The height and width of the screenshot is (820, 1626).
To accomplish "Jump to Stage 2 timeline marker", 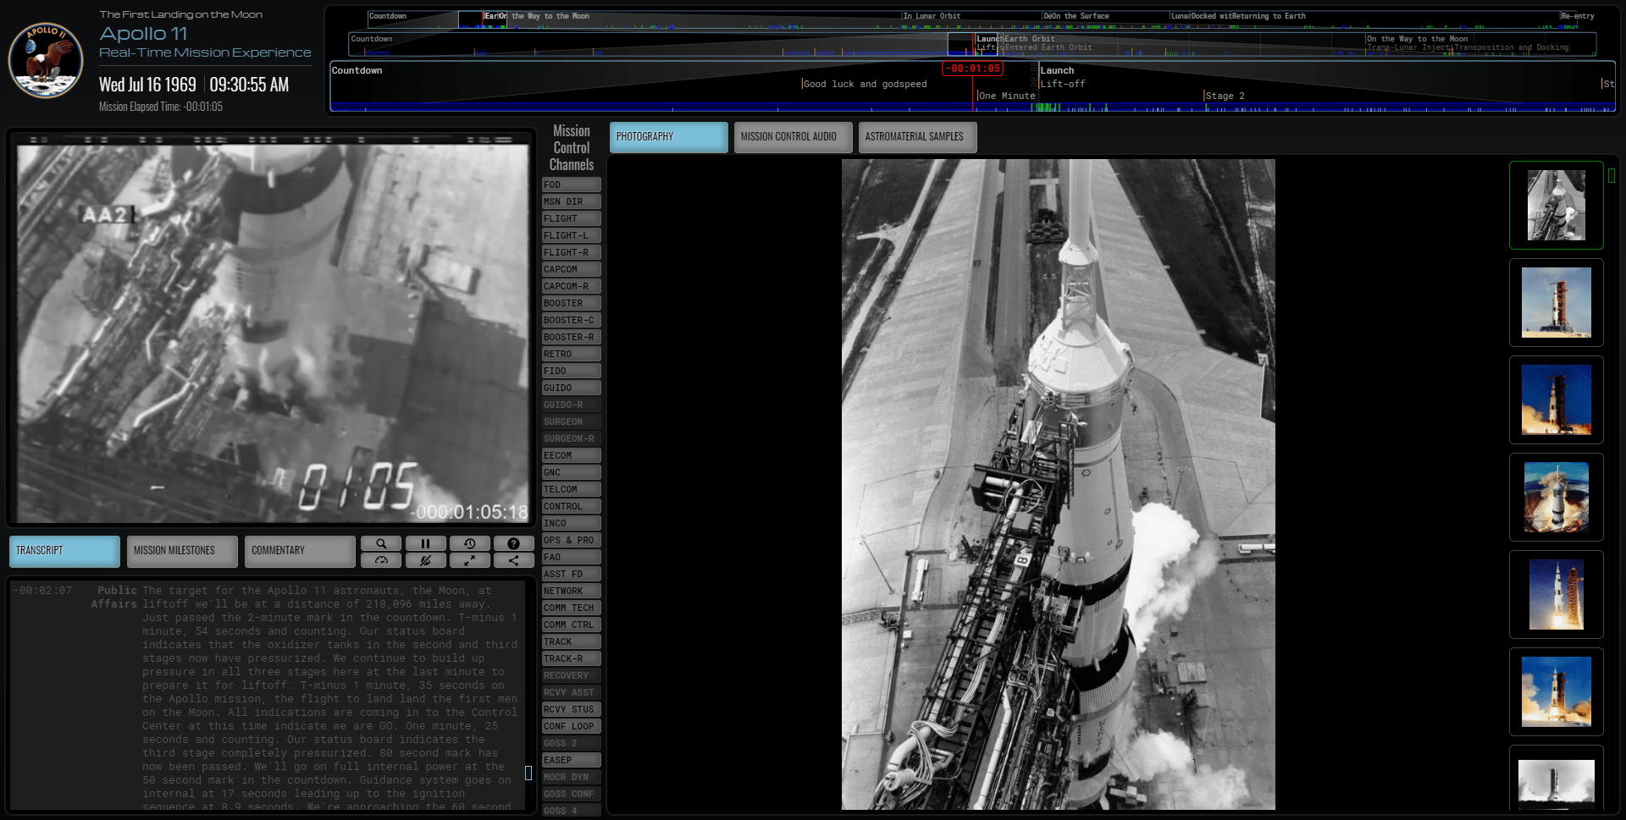I will point(1225,96).
